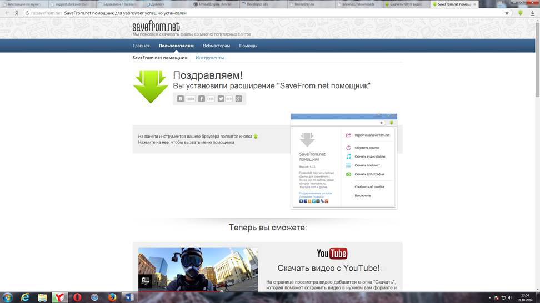The image size is (540, 303).
Task: Click the small green arrow icon in instructions text
Action: point(256,137)
